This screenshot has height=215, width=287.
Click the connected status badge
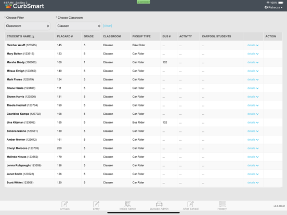pos(143,2)
